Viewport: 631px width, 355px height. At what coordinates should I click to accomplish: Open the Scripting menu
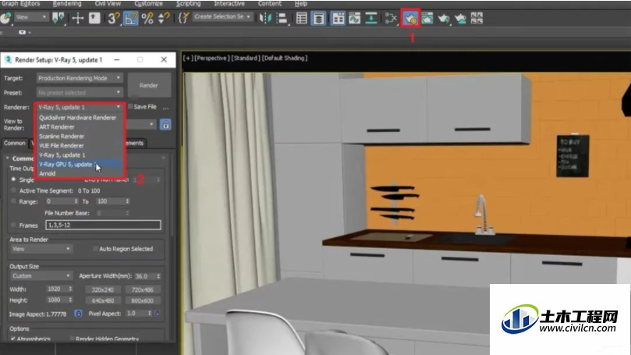[x=188, y=4]
